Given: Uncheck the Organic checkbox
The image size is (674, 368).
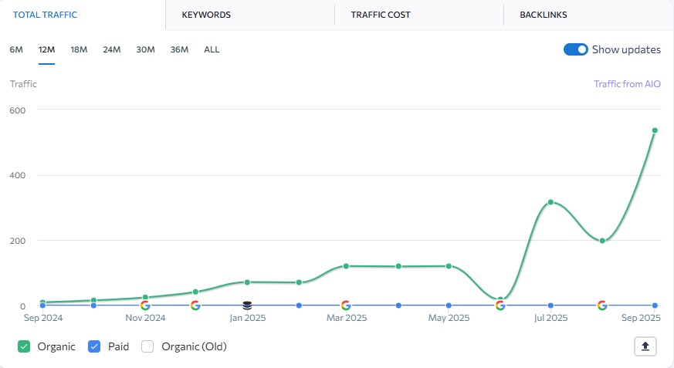Looking at the screenshot, I should (x=24, y=346).
